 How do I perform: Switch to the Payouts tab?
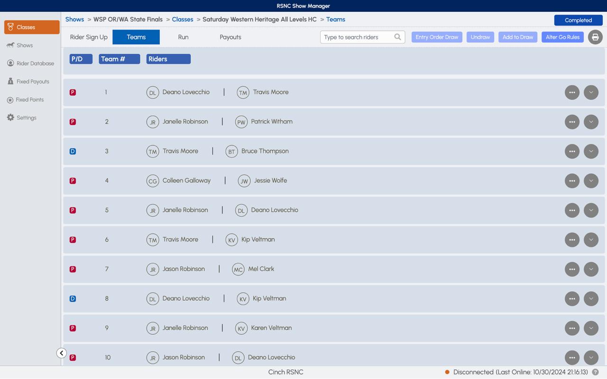[x=230, y=37]
